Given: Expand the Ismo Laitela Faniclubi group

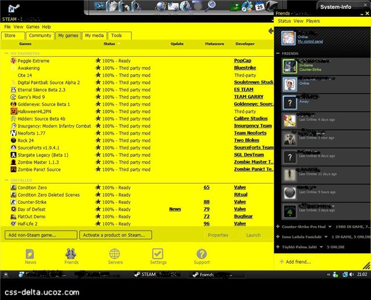Looking at the screenshot, I should point(278,237).
